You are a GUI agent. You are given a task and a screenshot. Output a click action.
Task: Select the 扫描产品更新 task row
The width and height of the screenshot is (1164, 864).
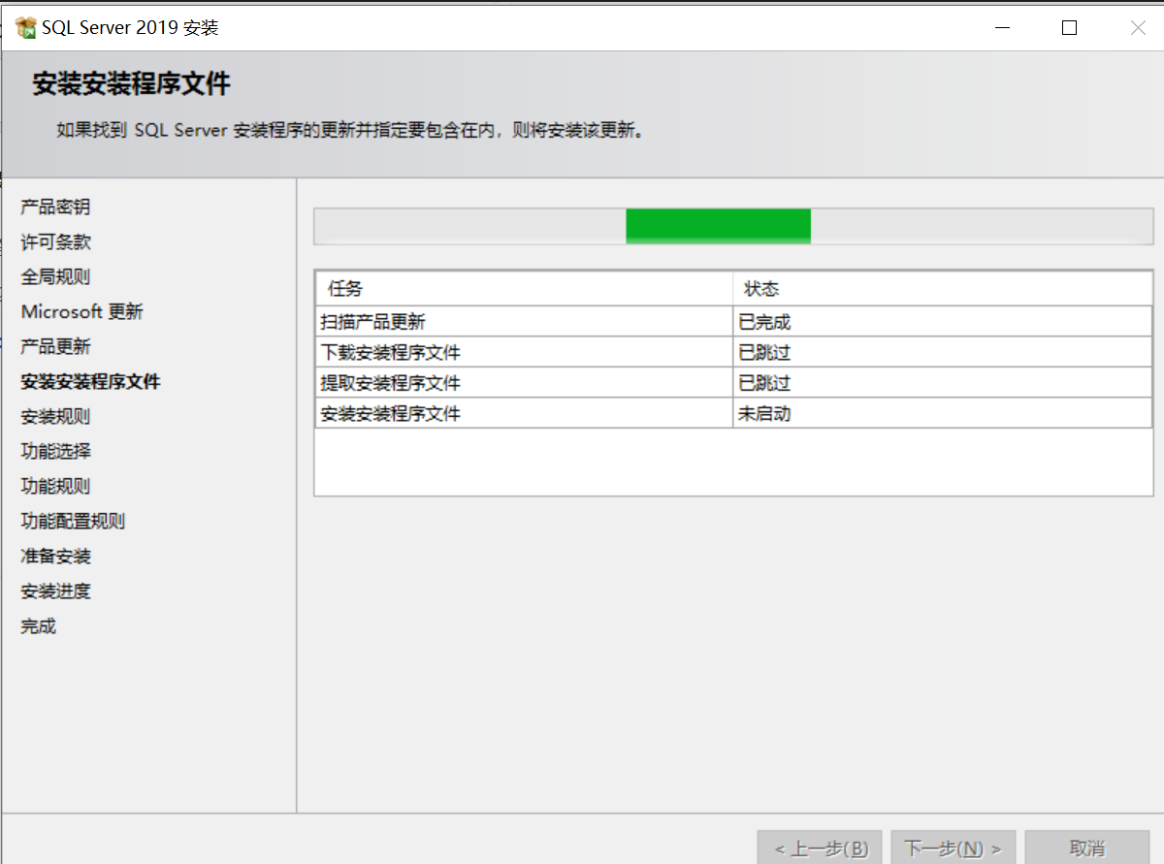733,322
